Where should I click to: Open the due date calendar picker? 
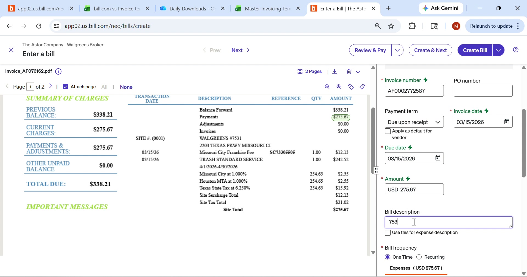[438, 159]
